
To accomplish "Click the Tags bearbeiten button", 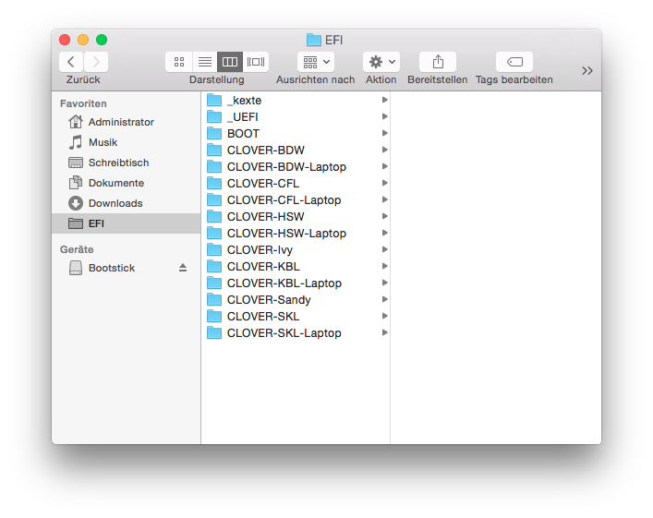I will point(514,62).
